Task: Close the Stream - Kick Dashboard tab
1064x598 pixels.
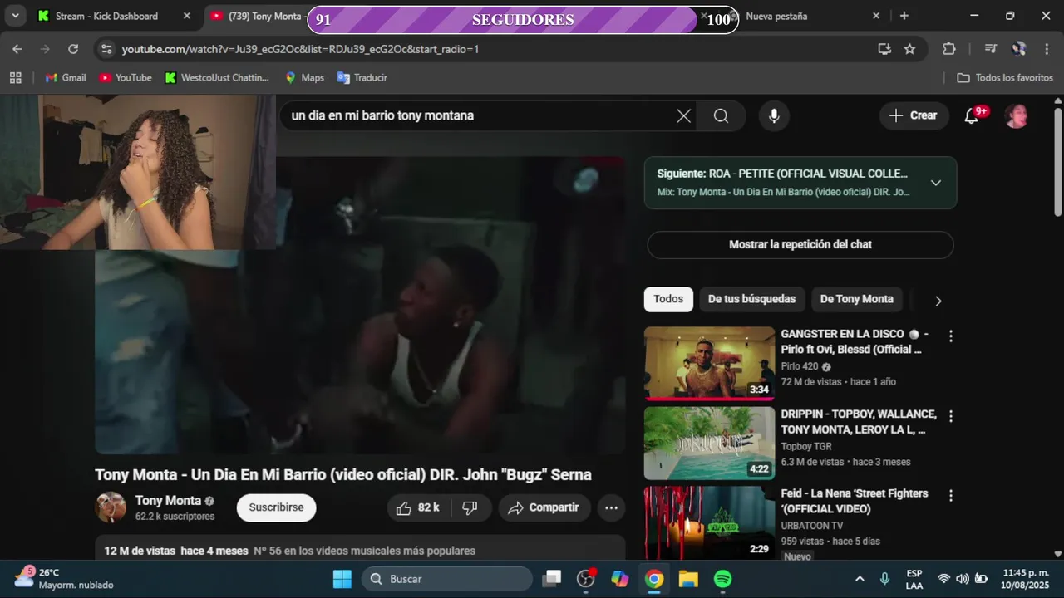Action: point(186,16)
